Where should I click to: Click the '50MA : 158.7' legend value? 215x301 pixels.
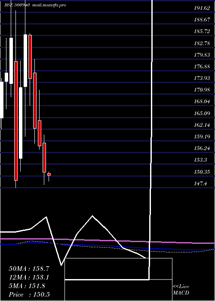[29, 269]
